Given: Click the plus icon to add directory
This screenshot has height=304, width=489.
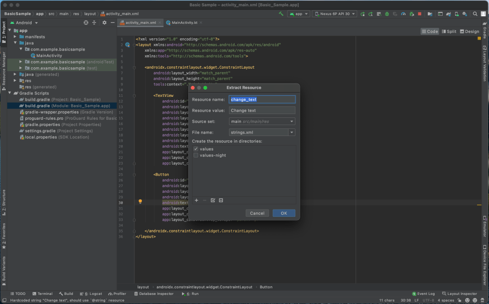Looking at the screenshot, I should coord(196,200).
